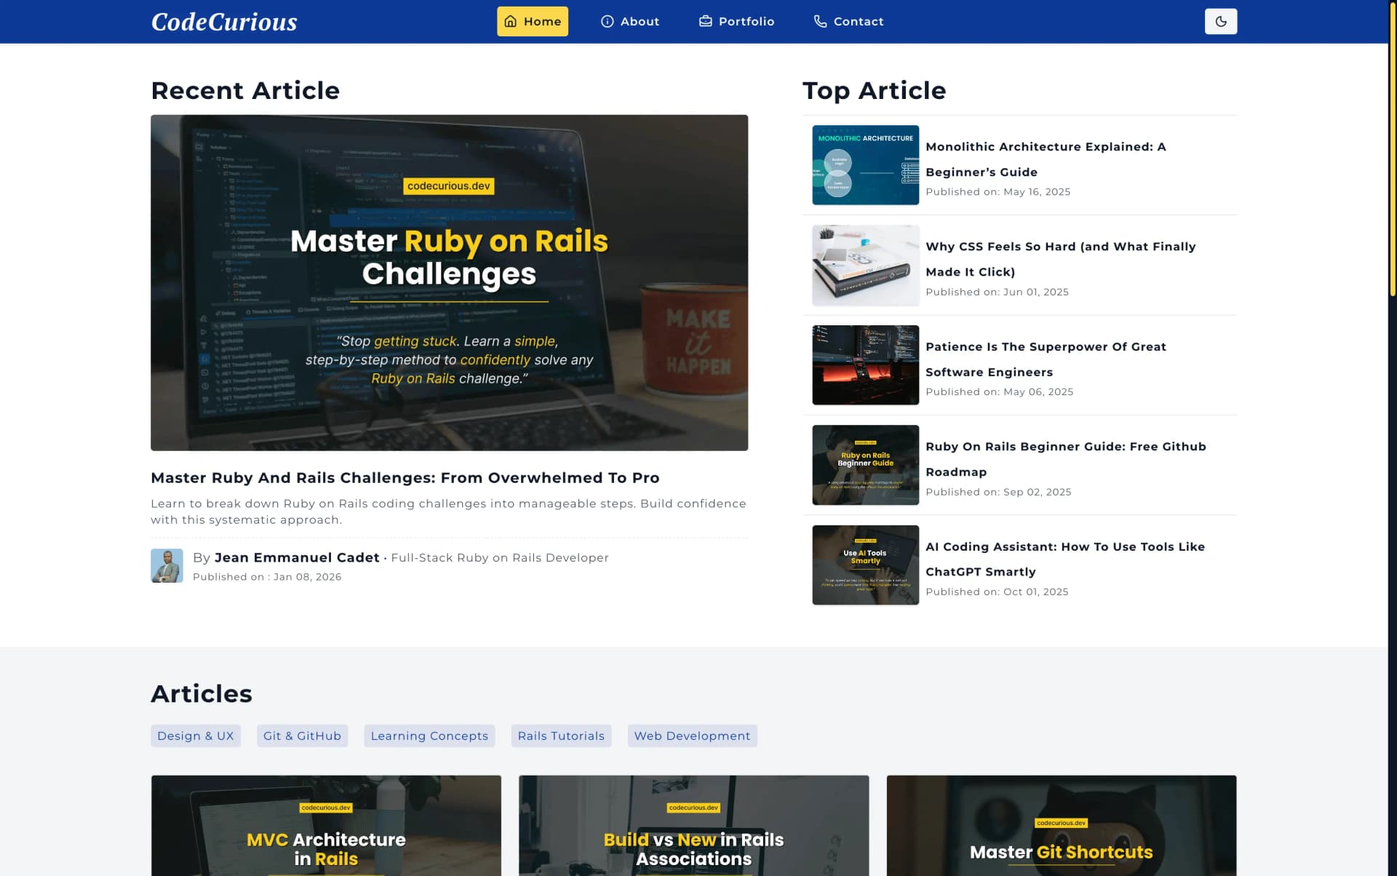Click the home icon in the navbar
Viewport: 1397px width, 876px height.
tap(511, 21)
